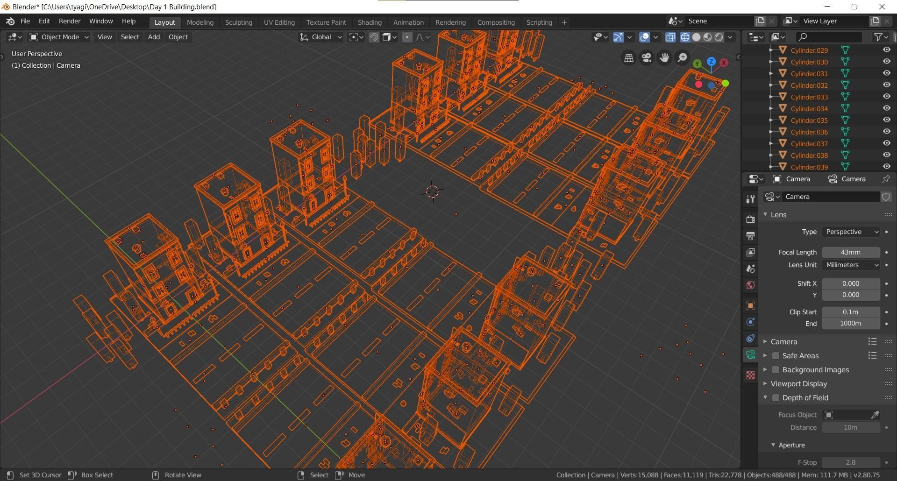The image size is (897, 481).
Task: Pick focus object with eyedropper
Action: (875, 415)
